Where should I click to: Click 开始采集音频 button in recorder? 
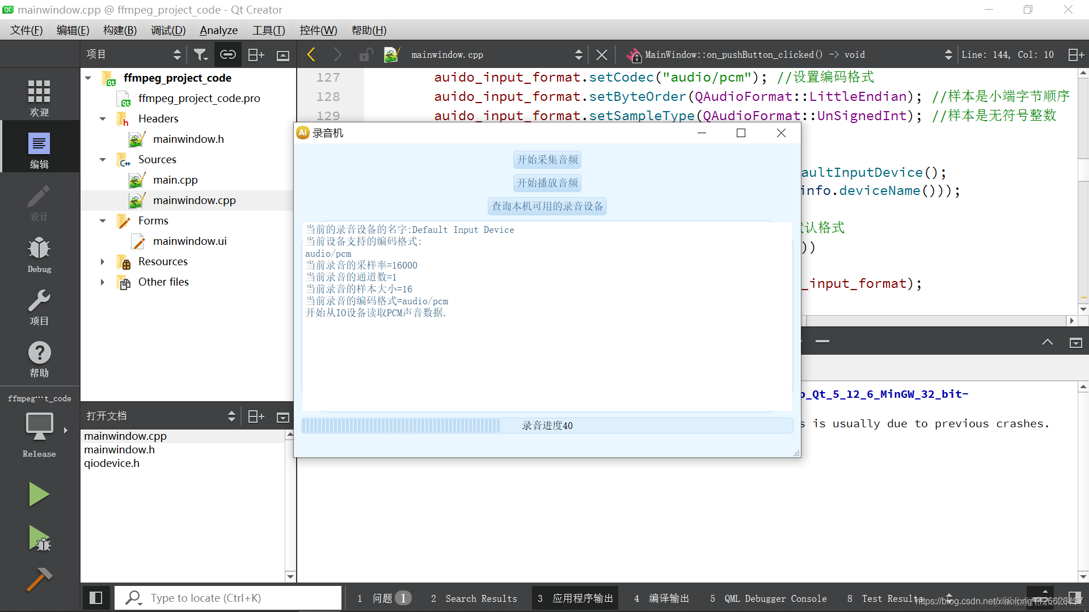(547, 160)
